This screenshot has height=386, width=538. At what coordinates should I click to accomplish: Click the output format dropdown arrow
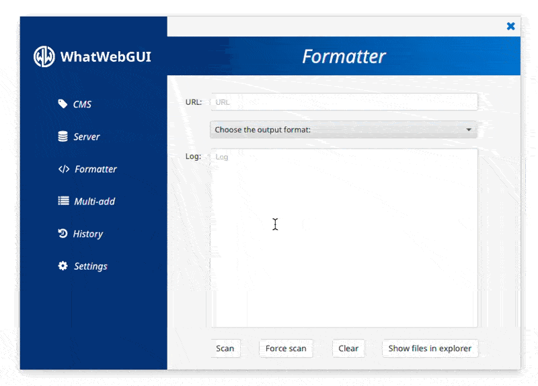(x=469, y=130)
